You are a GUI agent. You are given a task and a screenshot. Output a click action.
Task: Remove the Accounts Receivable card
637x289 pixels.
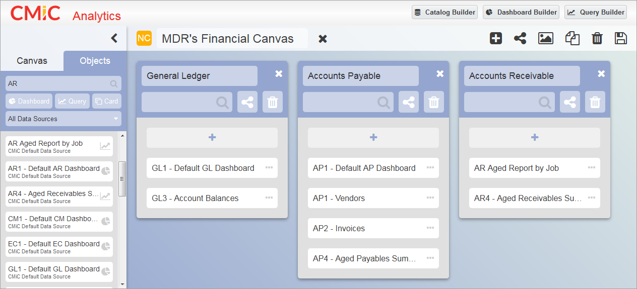(x=601, y=74)
